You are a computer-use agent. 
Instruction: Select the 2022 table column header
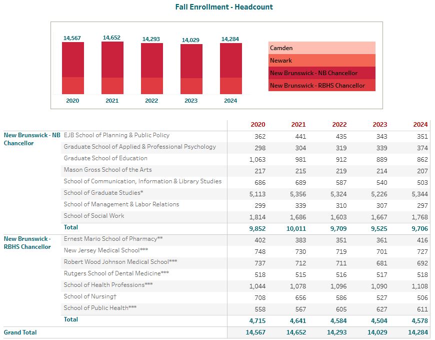click(339, 125)
